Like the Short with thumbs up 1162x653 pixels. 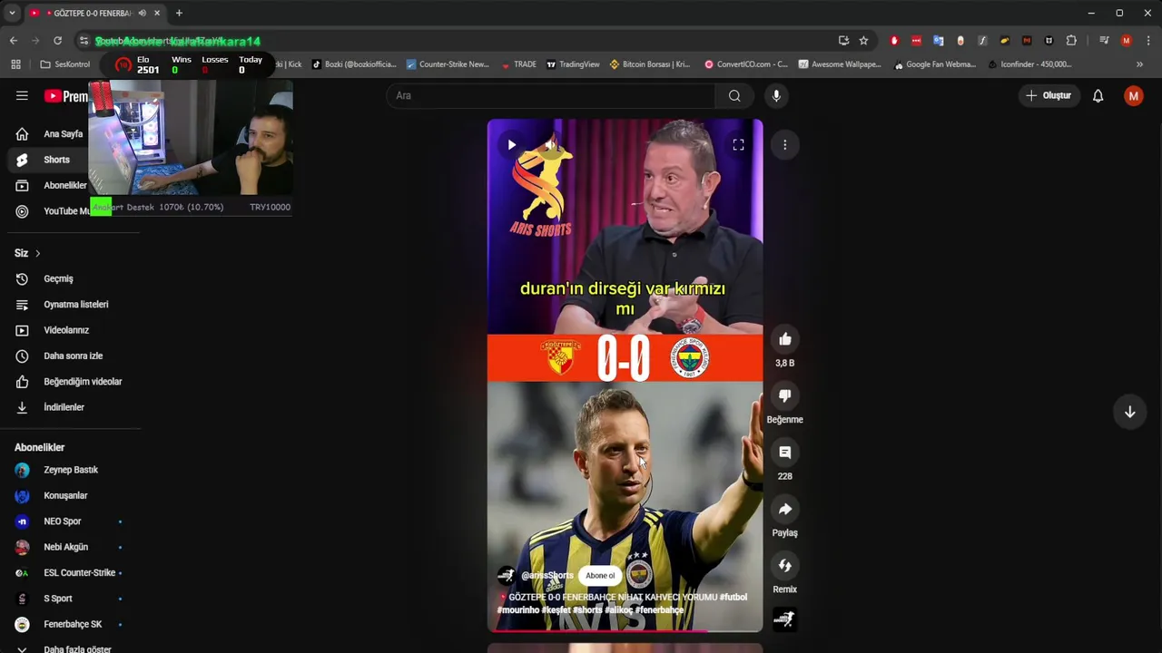click(785, 339)
